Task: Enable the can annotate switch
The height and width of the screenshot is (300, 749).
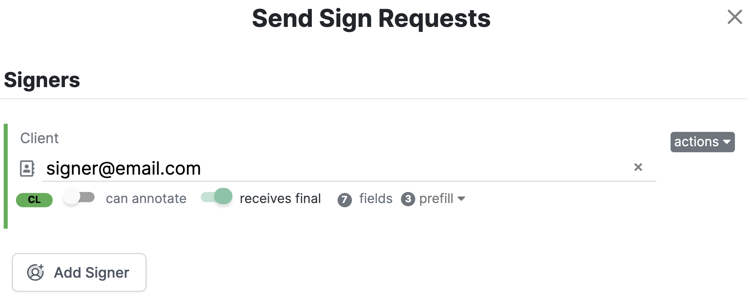Action: click(x=79, y=197)
